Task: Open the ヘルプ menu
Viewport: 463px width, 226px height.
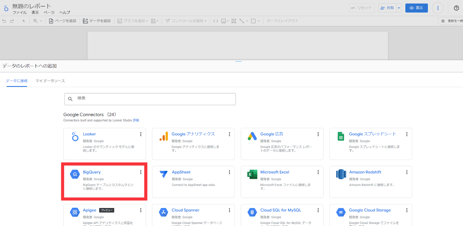Action: tap(65, 12)
